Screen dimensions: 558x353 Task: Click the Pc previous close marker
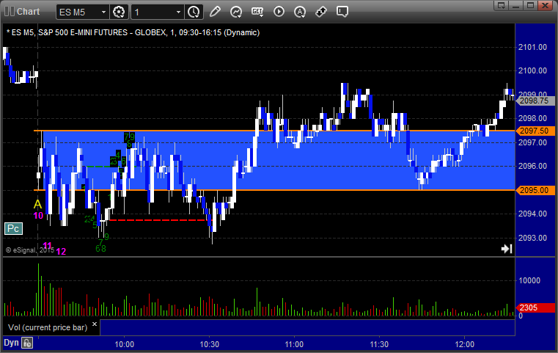click(13, 229)
